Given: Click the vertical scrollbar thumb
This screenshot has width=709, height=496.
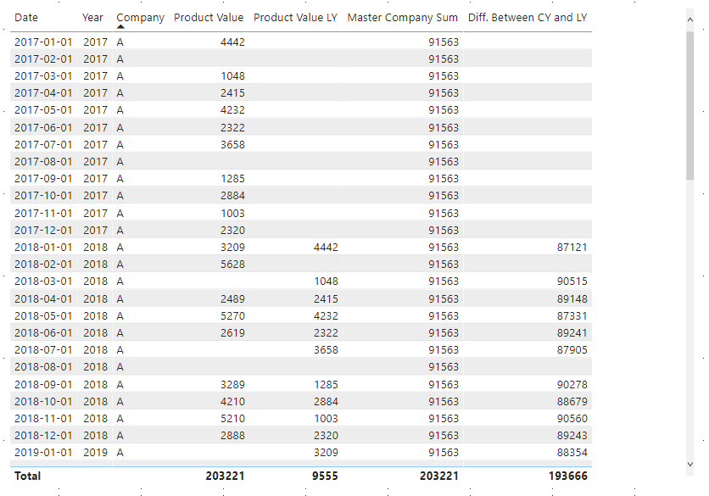Looking at the screenshot, I should tap(689, 105).
